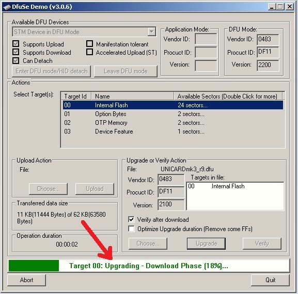Toggle Accelerated Upload (ST) checkbox

(90, 52)
